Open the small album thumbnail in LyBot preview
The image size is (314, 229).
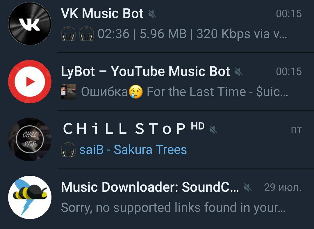(68, 92)
